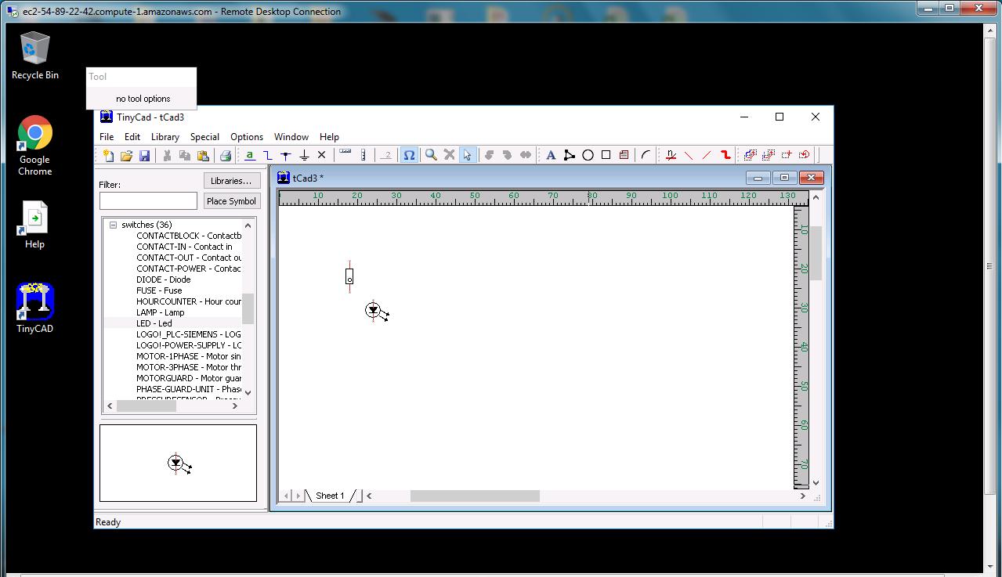Screen dimensions: 1002x577
Task: Open the Special menu
Action: click(204, 137)
